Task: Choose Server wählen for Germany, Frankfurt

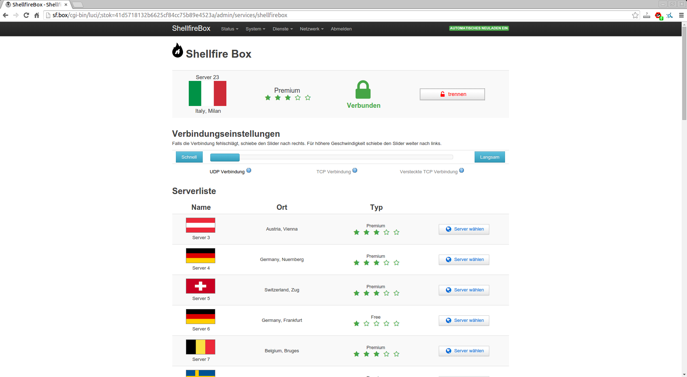Action: [x=464, y=320]
